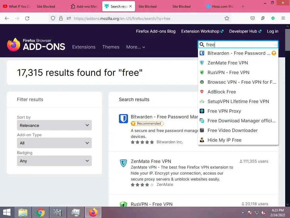Go to Extensions section
290x218 pixels.
pos(84,47)
